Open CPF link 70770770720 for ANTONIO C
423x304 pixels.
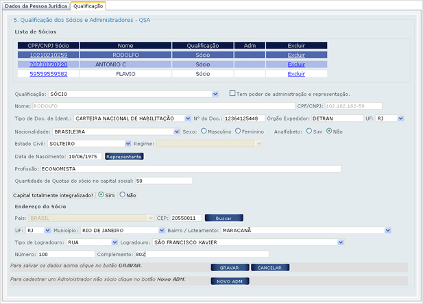coord(48,64)
